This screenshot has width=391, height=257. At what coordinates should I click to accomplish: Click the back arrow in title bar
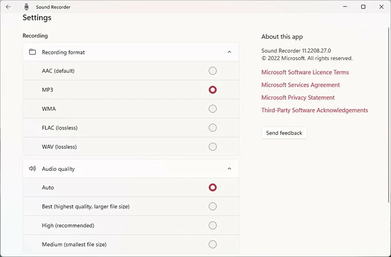(8, 7)
